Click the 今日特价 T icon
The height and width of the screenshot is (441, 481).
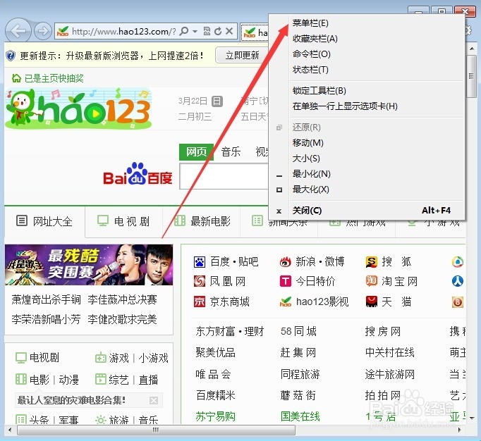[x=286, y=281]
